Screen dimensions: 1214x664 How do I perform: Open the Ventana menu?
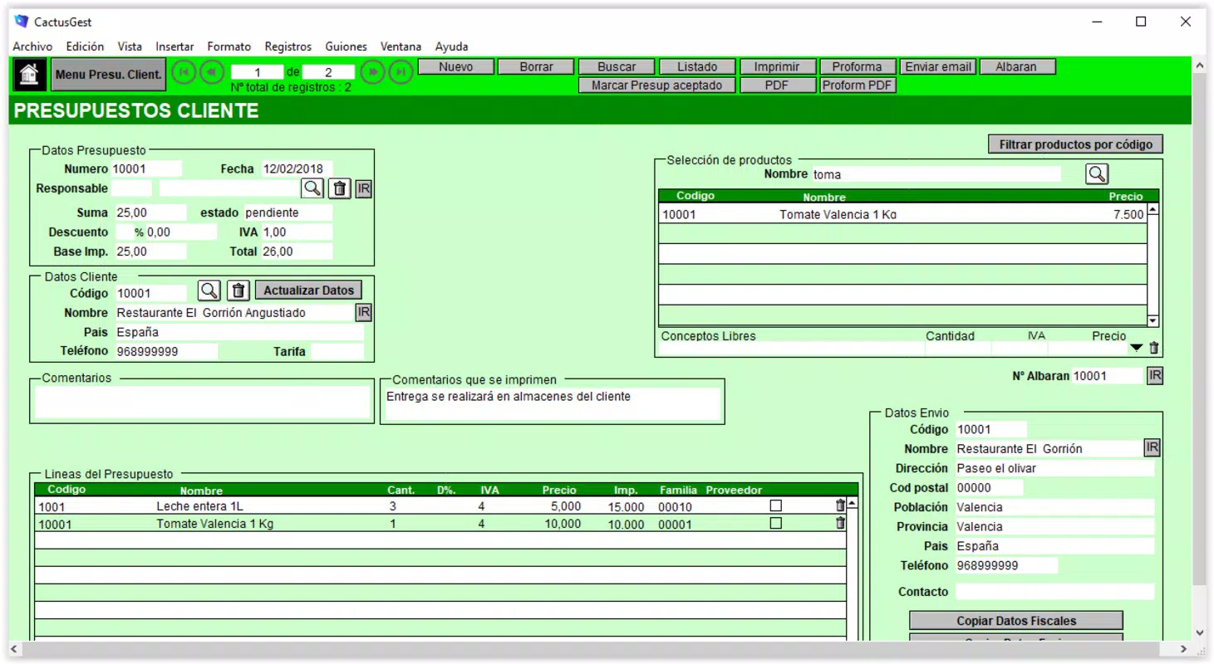[x=401, y=46]
